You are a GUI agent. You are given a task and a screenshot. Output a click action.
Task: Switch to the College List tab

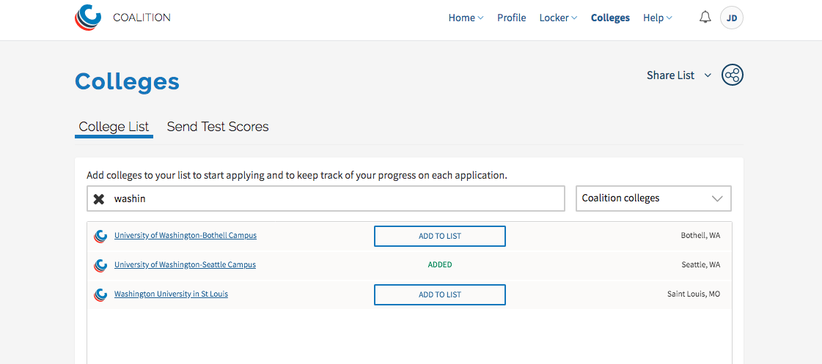(x=114, y=127)
